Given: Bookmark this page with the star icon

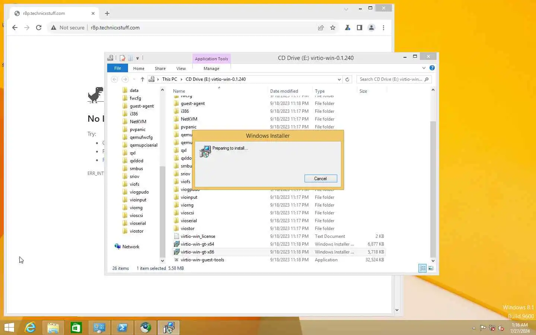Looking at the screenshot, I should pyautogui.click(x=333, y=28).
